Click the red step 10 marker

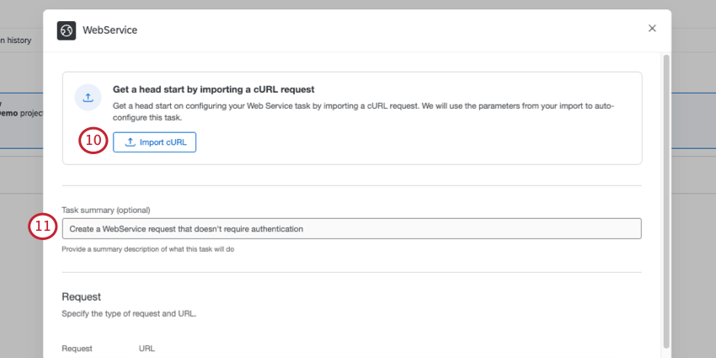coord(94,141)
